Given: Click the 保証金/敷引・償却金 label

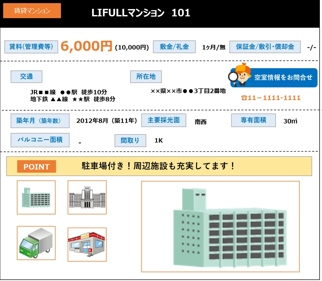Looking at the screenshot, I should tap(265, 47).
